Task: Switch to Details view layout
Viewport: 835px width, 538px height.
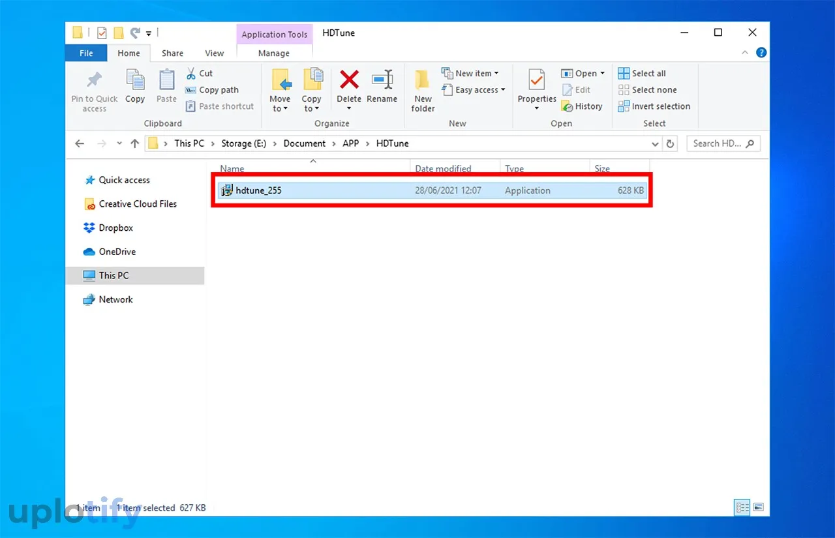Action: pos(742,507)
